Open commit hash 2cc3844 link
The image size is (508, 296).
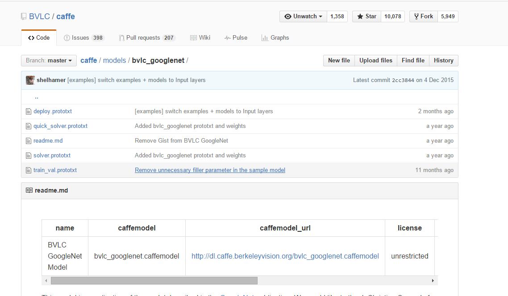point(403,80)
